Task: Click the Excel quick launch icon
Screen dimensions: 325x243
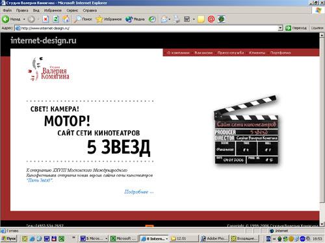Action: (61, 238)
